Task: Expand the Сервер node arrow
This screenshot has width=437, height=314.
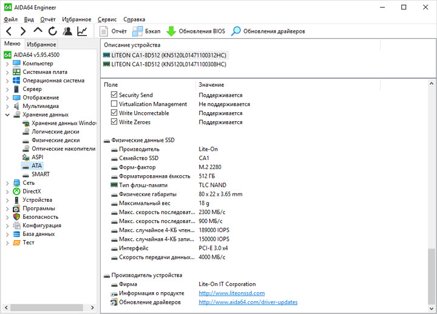Action: [x=7, y=90]
